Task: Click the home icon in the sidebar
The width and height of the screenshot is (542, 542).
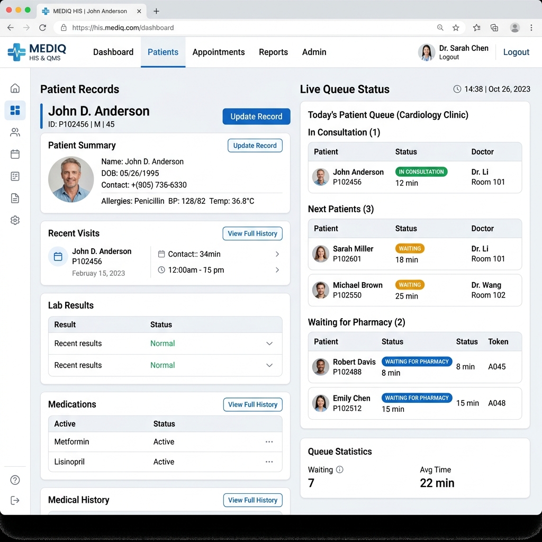Action: (x=15, y=88)
